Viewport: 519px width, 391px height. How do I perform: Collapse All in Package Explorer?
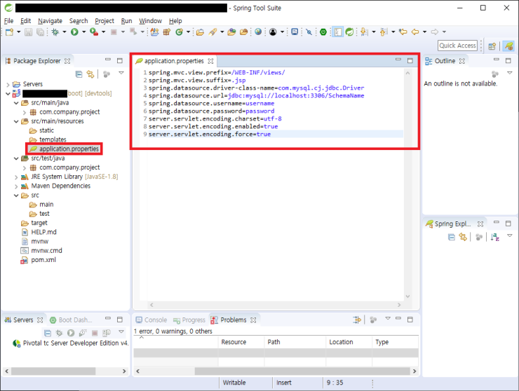[x=79, y=74]
